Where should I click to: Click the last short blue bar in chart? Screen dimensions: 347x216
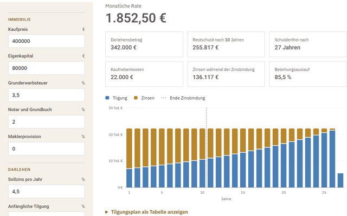[340, 180]
